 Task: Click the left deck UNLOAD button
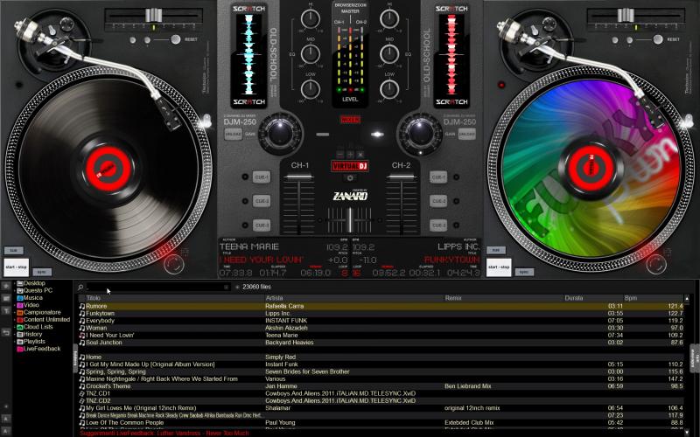(233, 135)
